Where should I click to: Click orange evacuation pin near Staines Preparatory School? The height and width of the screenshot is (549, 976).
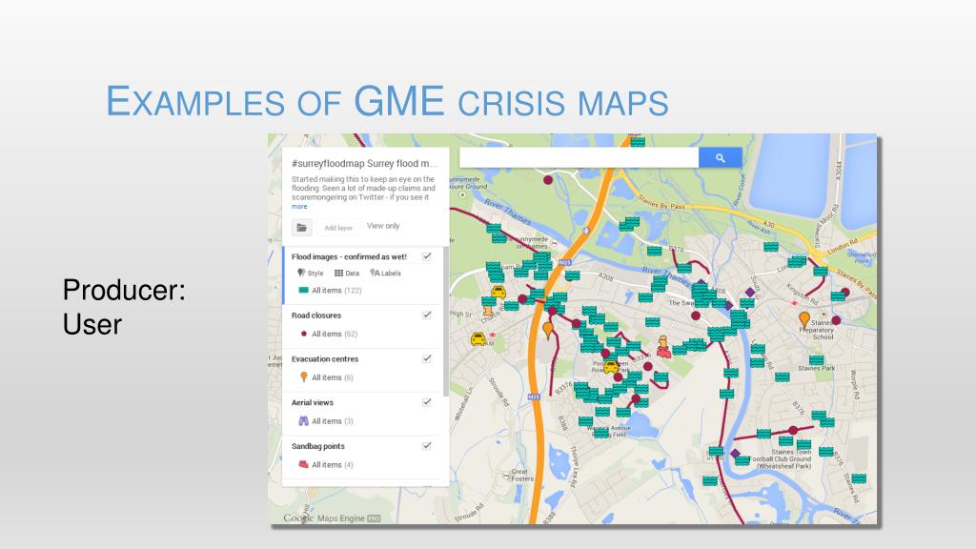tap(804, 320)
